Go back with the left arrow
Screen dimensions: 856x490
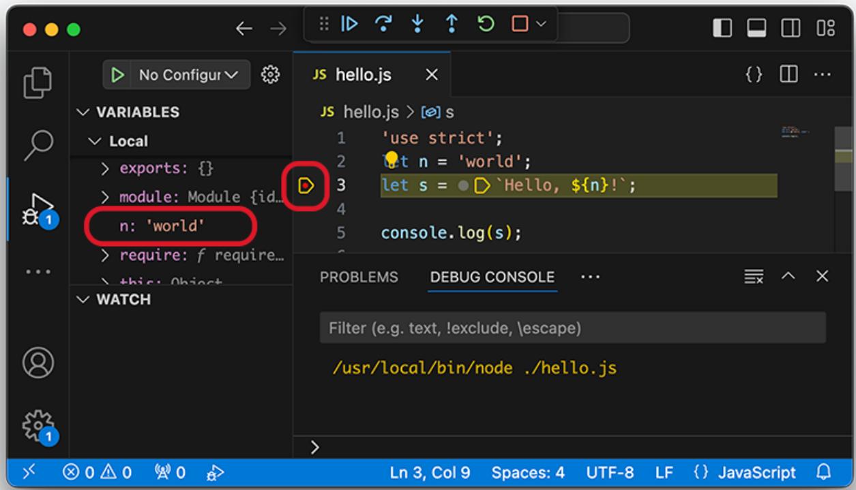tap(245, 29)
